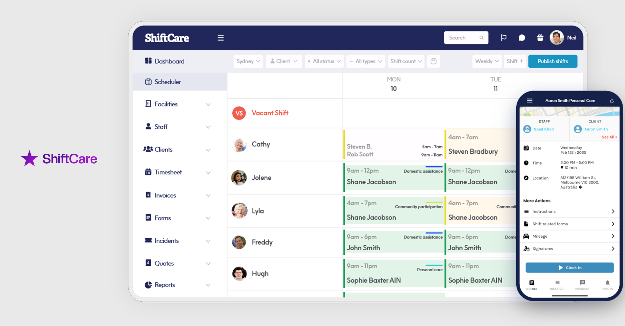Click the See All link
625x326 pixels.
609,137
